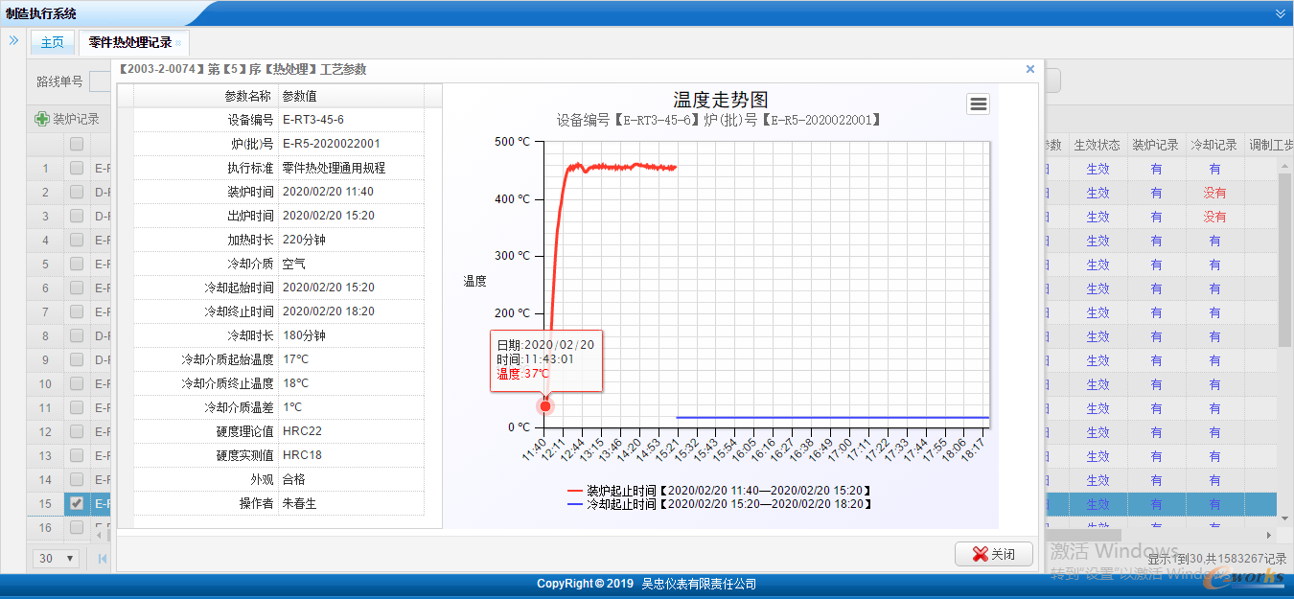Click the 硬度理论值 HRC22 cell
The width and height of the screenshot is (1294, 599).
tap(351, 431)
